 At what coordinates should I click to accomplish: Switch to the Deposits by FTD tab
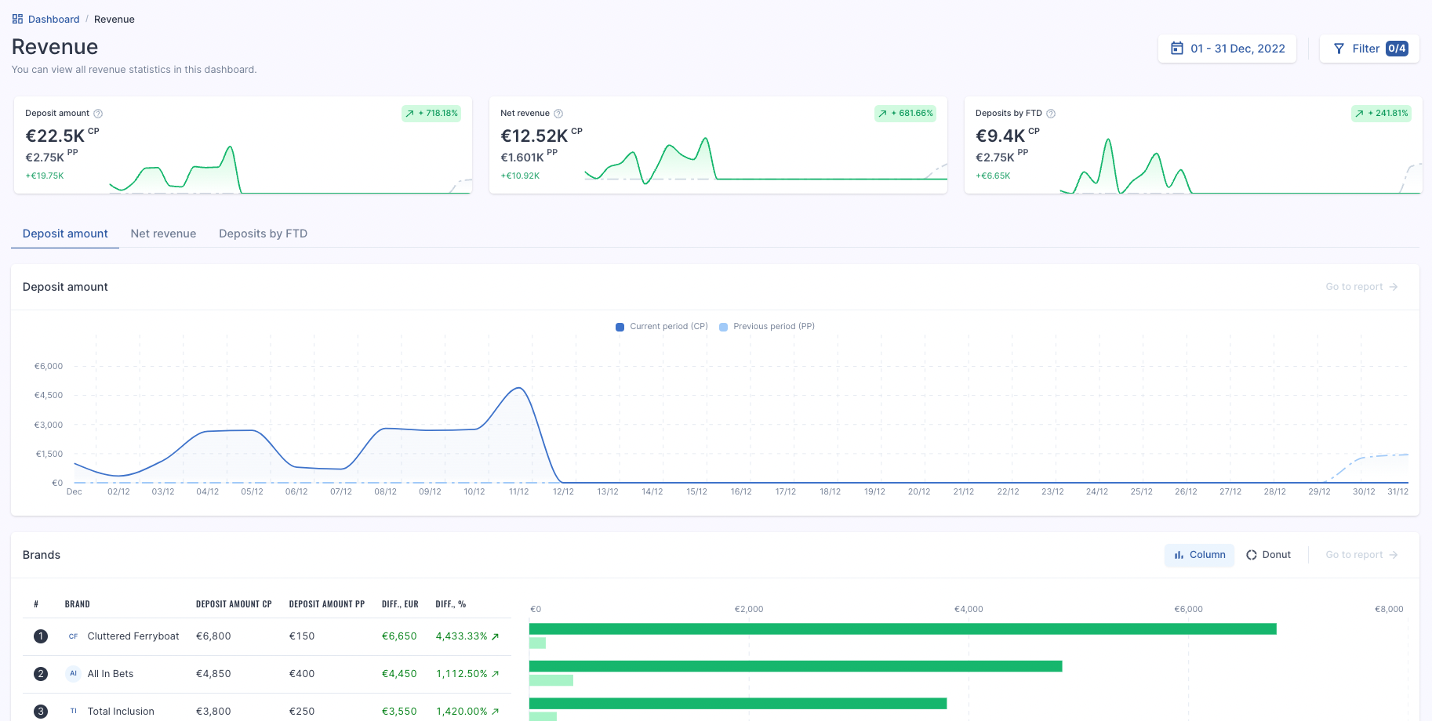pyautogui.click(x=263, y=234)
